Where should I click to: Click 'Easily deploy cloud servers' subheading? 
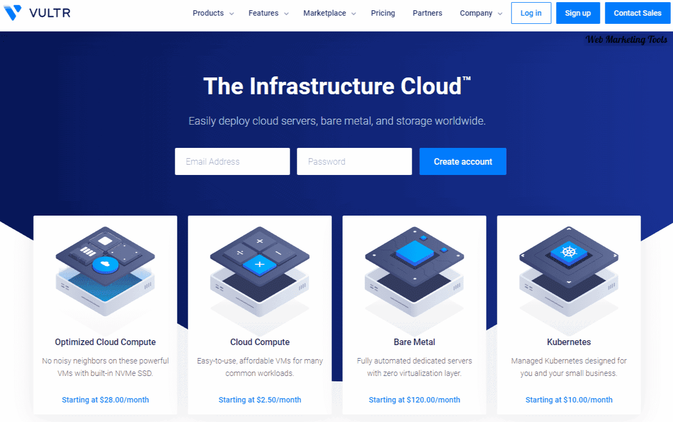click(337, 121)
